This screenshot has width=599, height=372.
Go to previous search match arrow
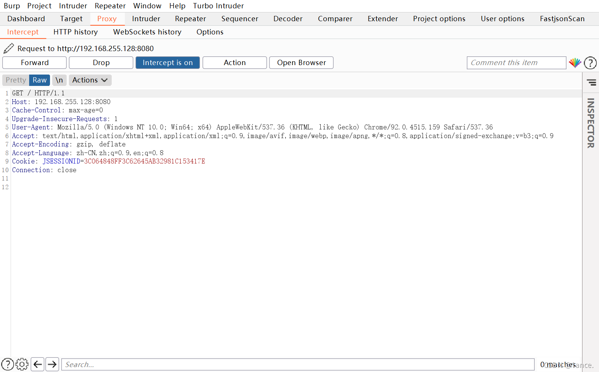click(37, 364)
